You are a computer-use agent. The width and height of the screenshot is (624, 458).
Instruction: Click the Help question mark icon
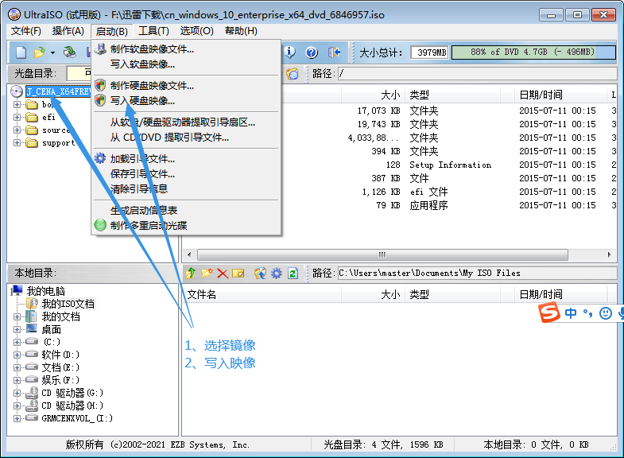click(312, 52)
